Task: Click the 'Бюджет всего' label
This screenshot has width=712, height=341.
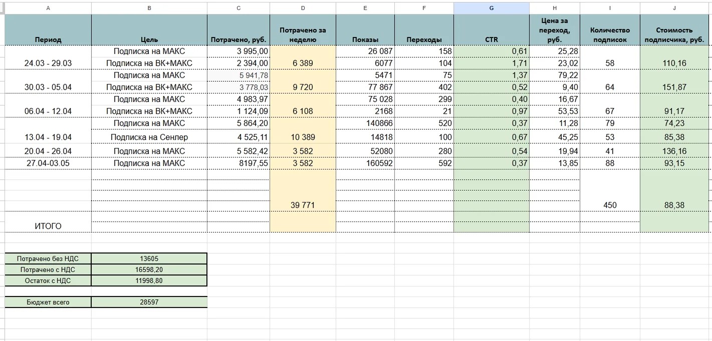Action: [48, 302]
